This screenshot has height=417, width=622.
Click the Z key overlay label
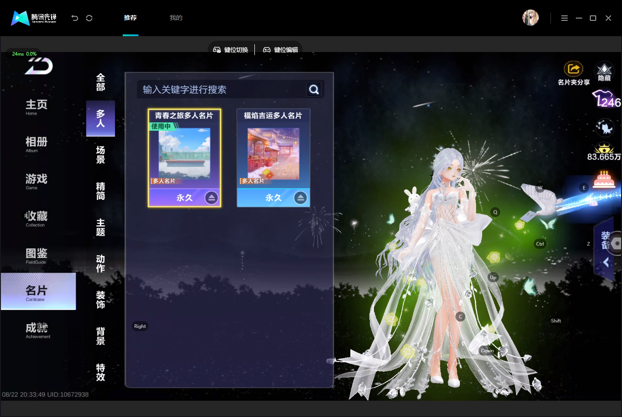pyautogui.click(x=589, y=244)
